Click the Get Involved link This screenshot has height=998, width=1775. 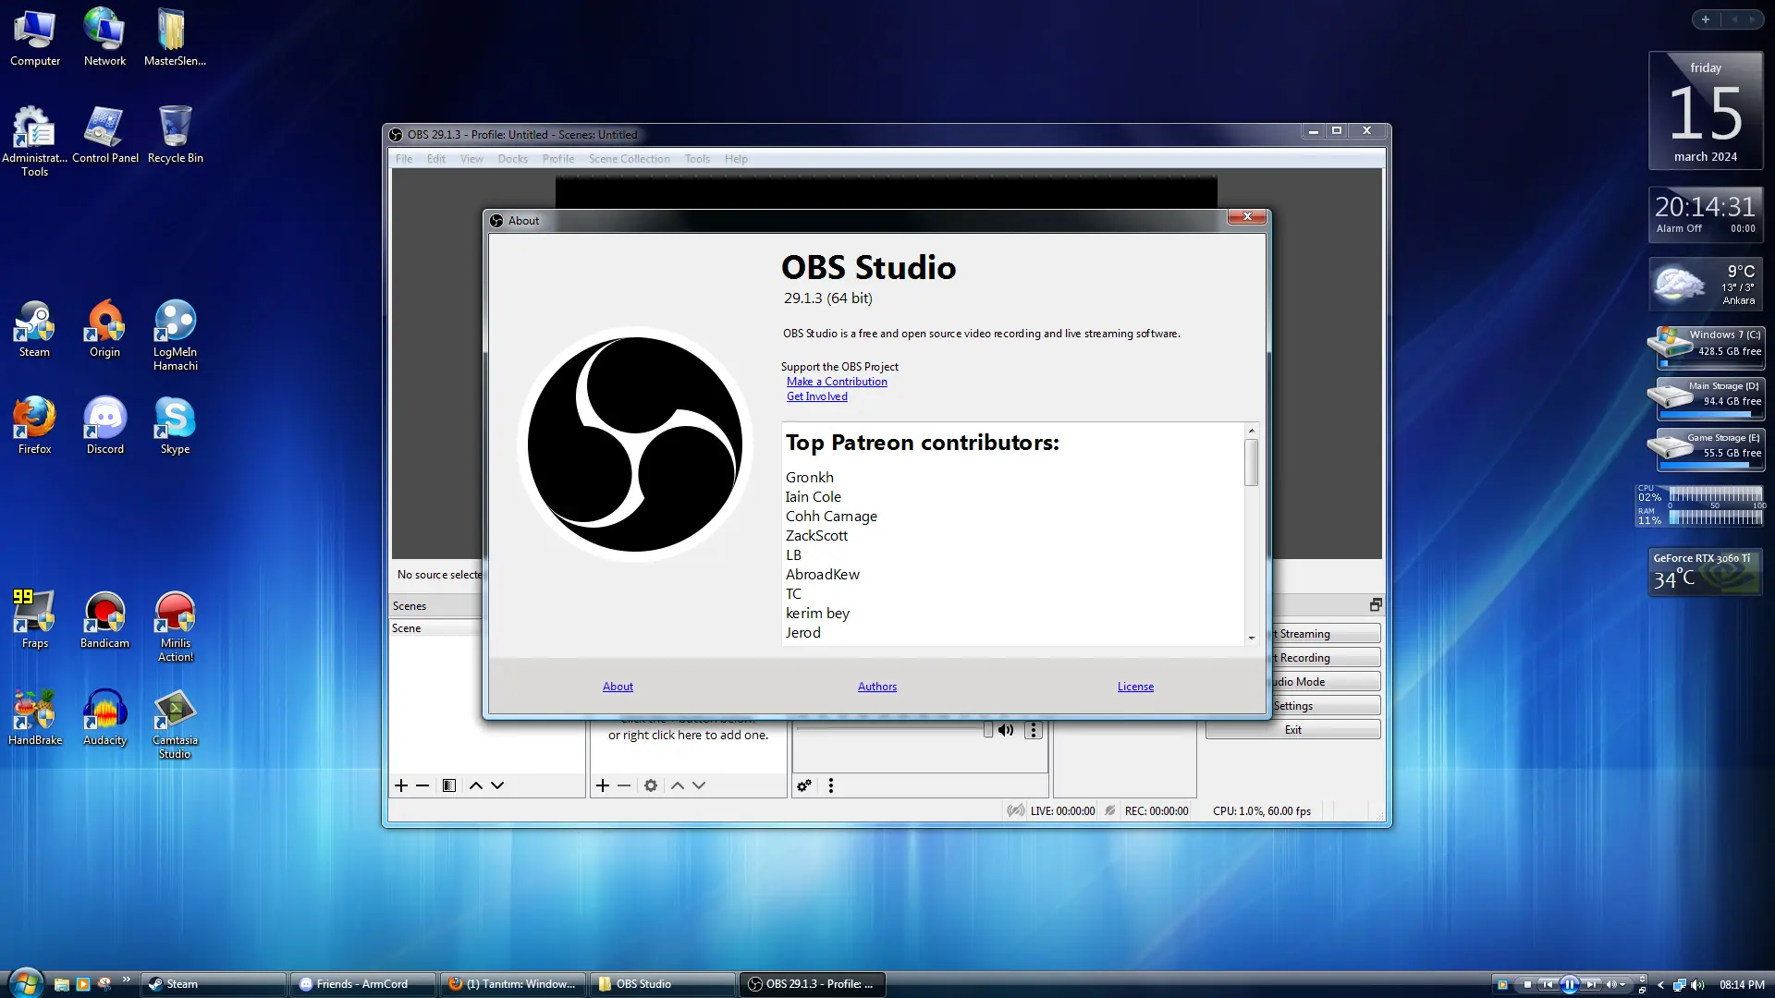pyautogui.click(x=817, y=396)
